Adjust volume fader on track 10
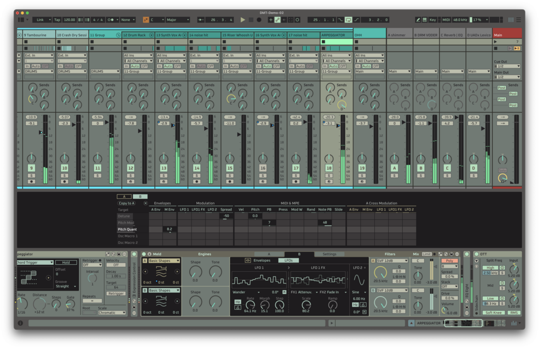Screen dimensions: 539x348 tap(73, 124)
